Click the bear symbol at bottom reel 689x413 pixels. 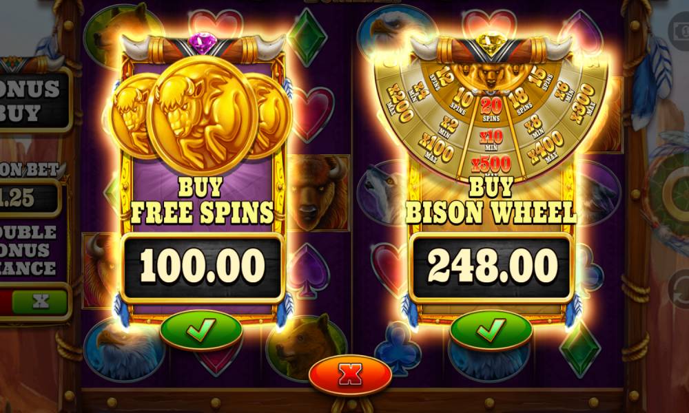pos(303,347)
